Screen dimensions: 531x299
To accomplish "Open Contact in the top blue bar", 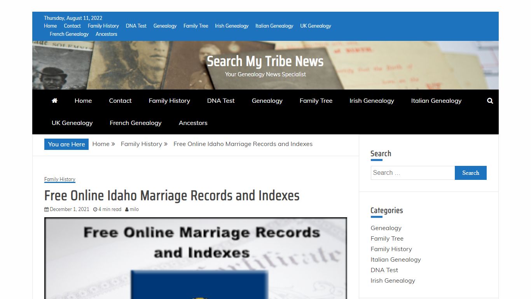I will [72, 26].
